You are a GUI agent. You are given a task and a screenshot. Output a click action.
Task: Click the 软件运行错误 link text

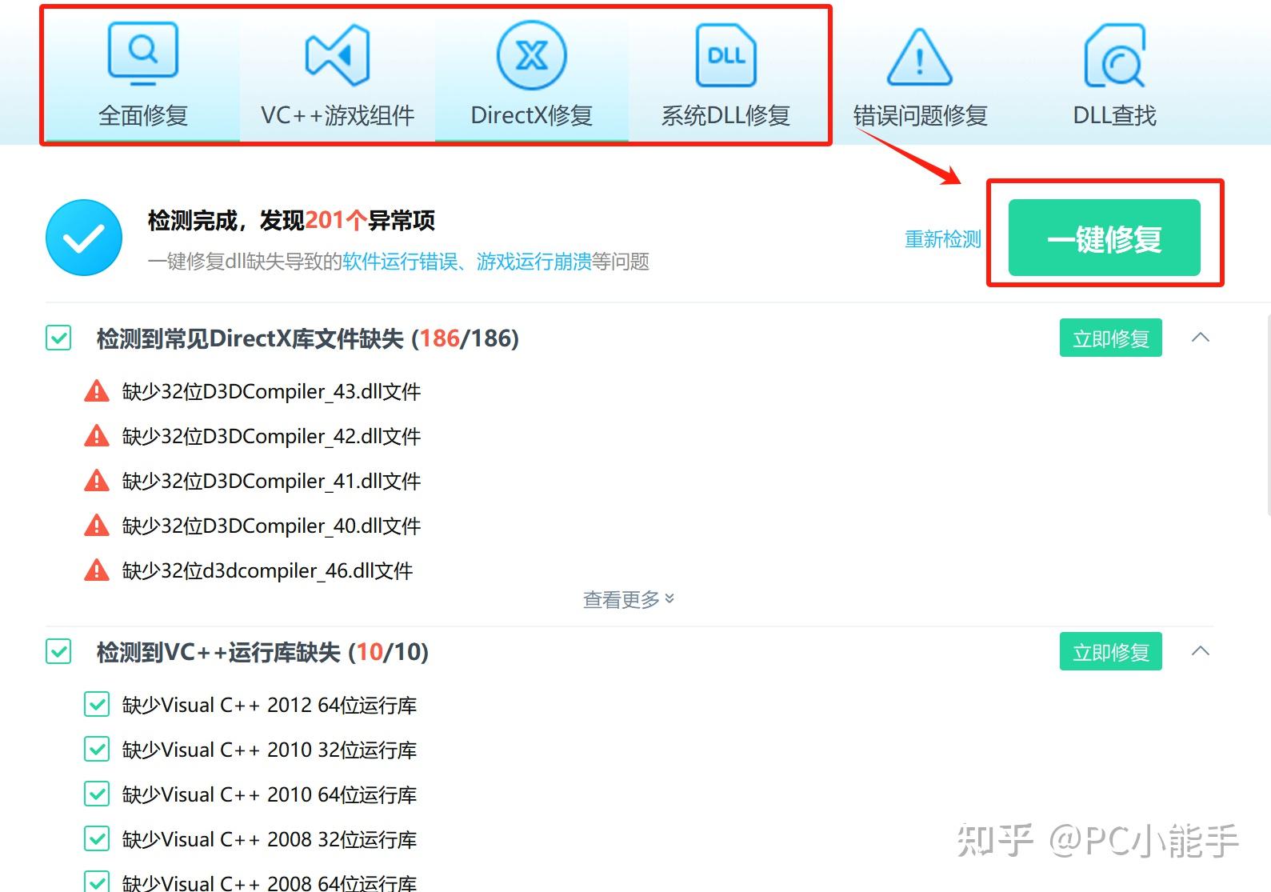400,262
